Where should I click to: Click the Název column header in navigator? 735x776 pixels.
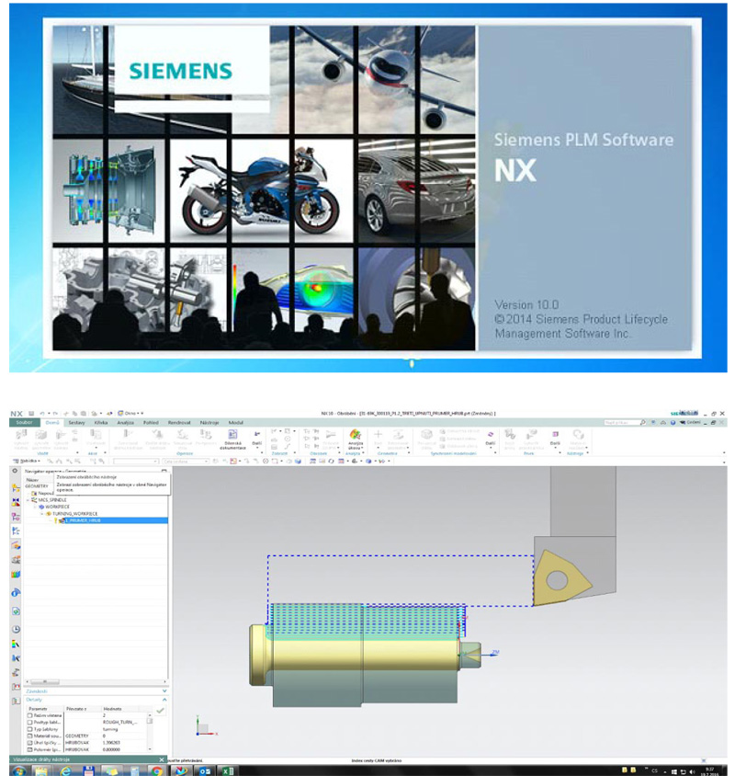tap(33, 480)
